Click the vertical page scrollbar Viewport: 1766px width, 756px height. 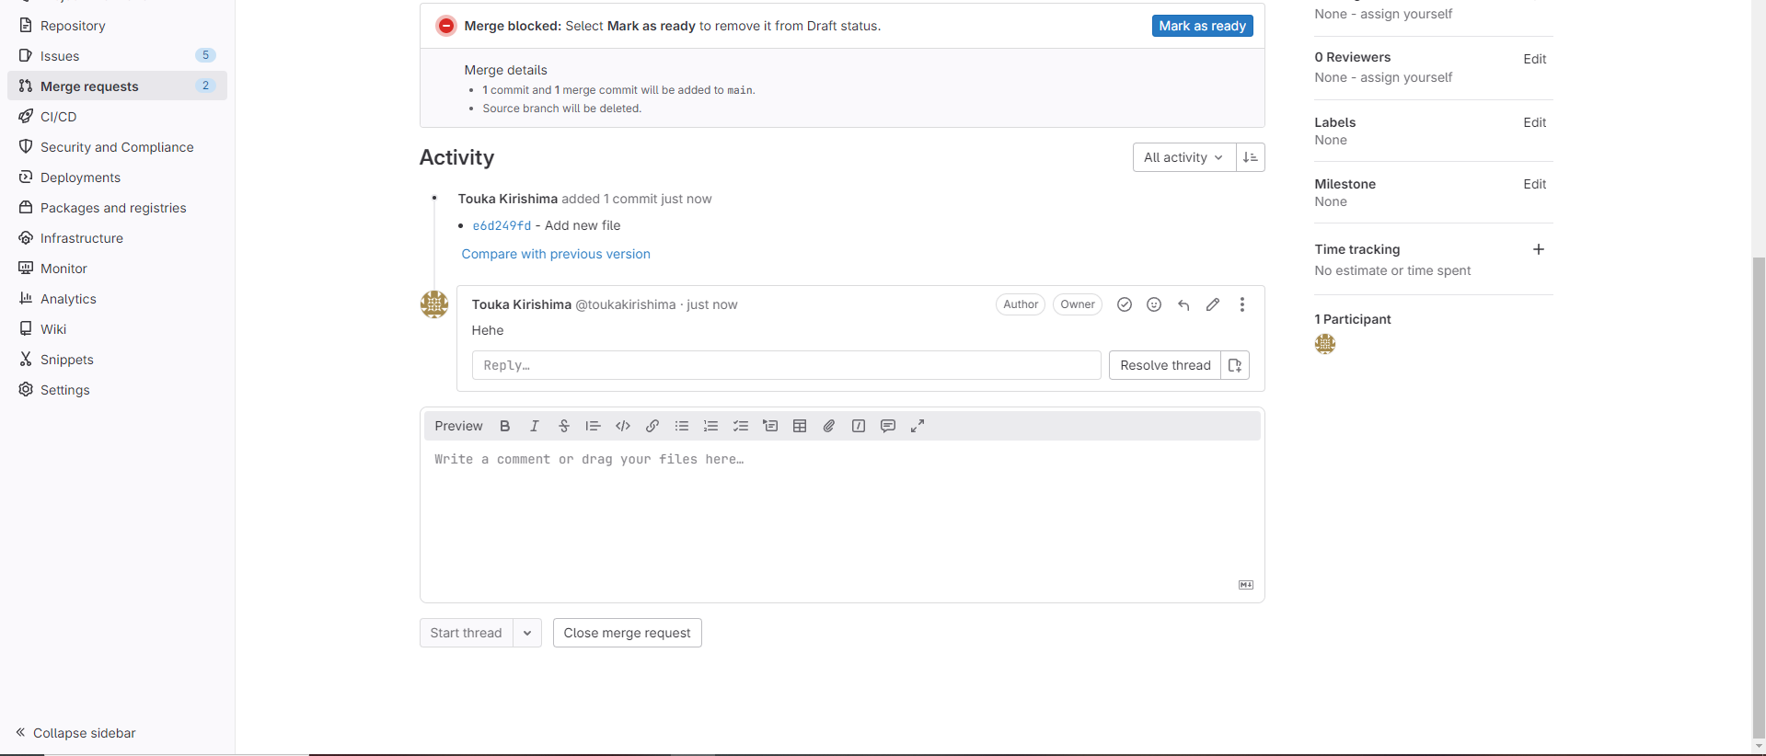(x=1759, y=497)
